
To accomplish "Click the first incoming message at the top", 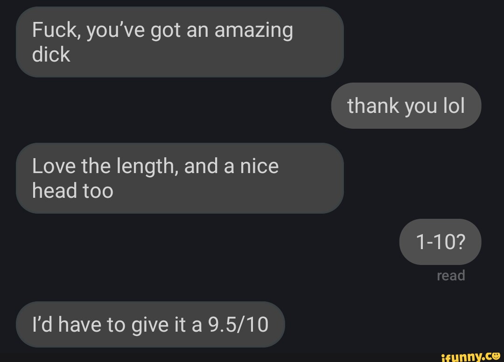I will coord(180,42).
